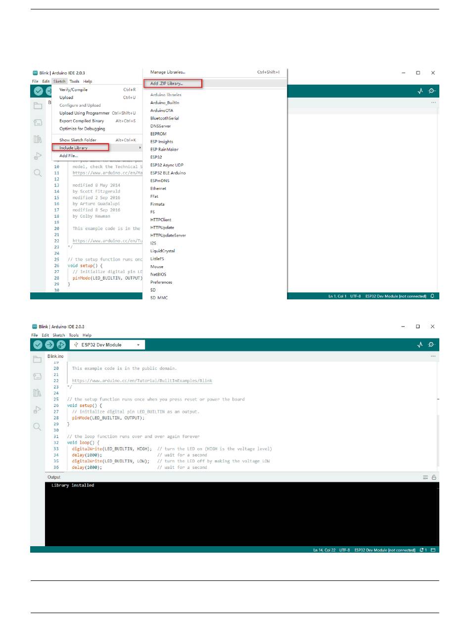Click Ln 1, Col 1 cursor position status

(338, 296)
